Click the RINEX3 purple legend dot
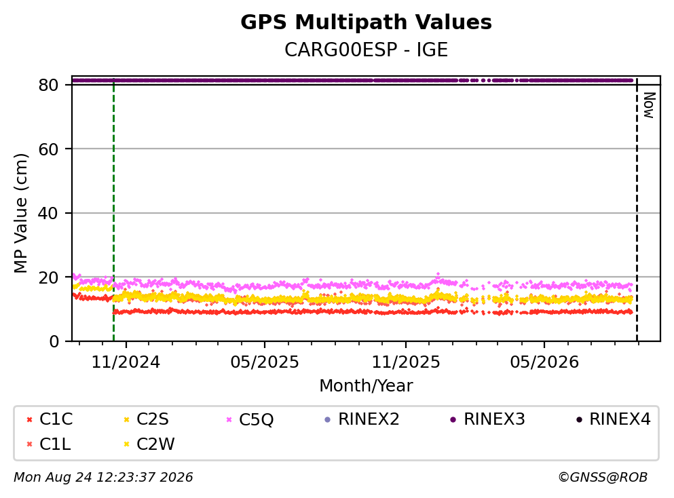This screenshot has height=498, width=674. 453,419
